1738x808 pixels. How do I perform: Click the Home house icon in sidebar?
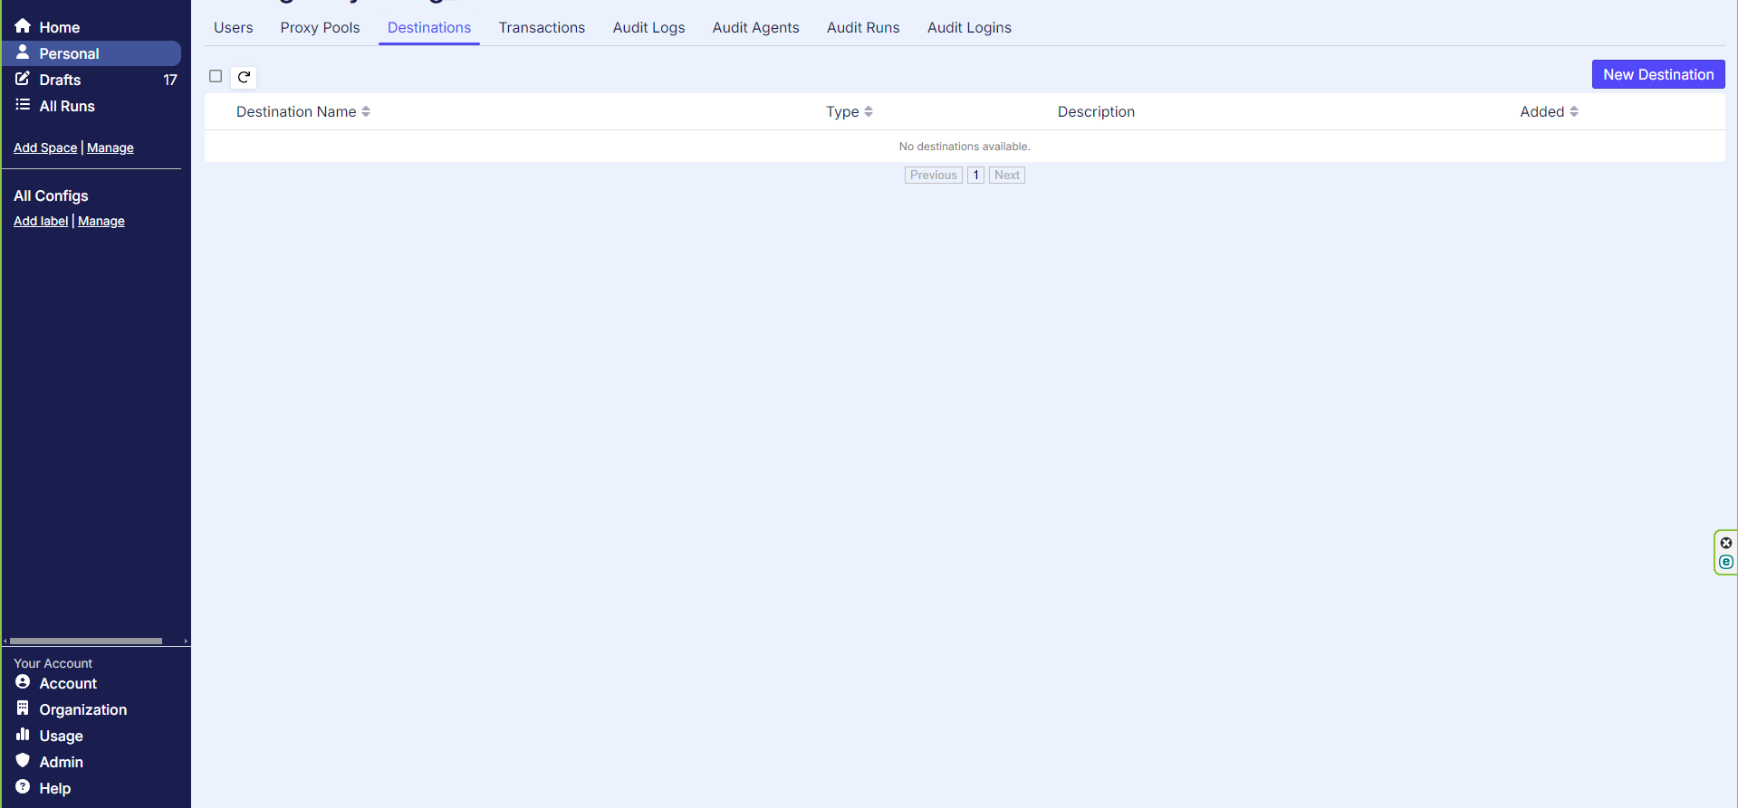23,26
